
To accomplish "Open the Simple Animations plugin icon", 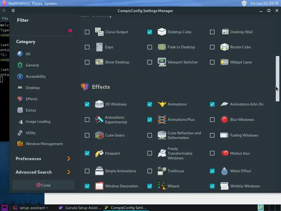I will click(x=99, y=171).
